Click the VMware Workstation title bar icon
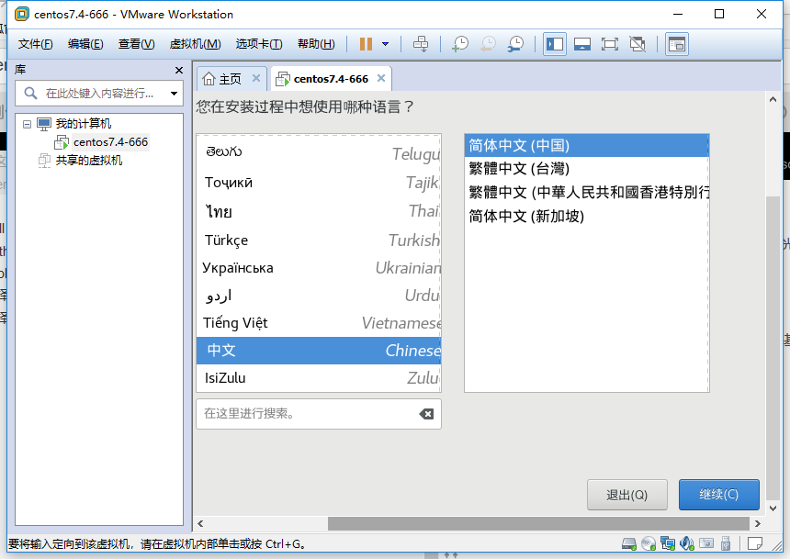Screen dimensions: 790x559 tap(22, 14)
